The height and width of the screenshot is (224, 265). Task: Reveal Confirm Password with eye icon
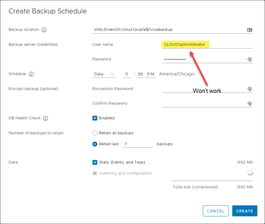click(250, 104)
